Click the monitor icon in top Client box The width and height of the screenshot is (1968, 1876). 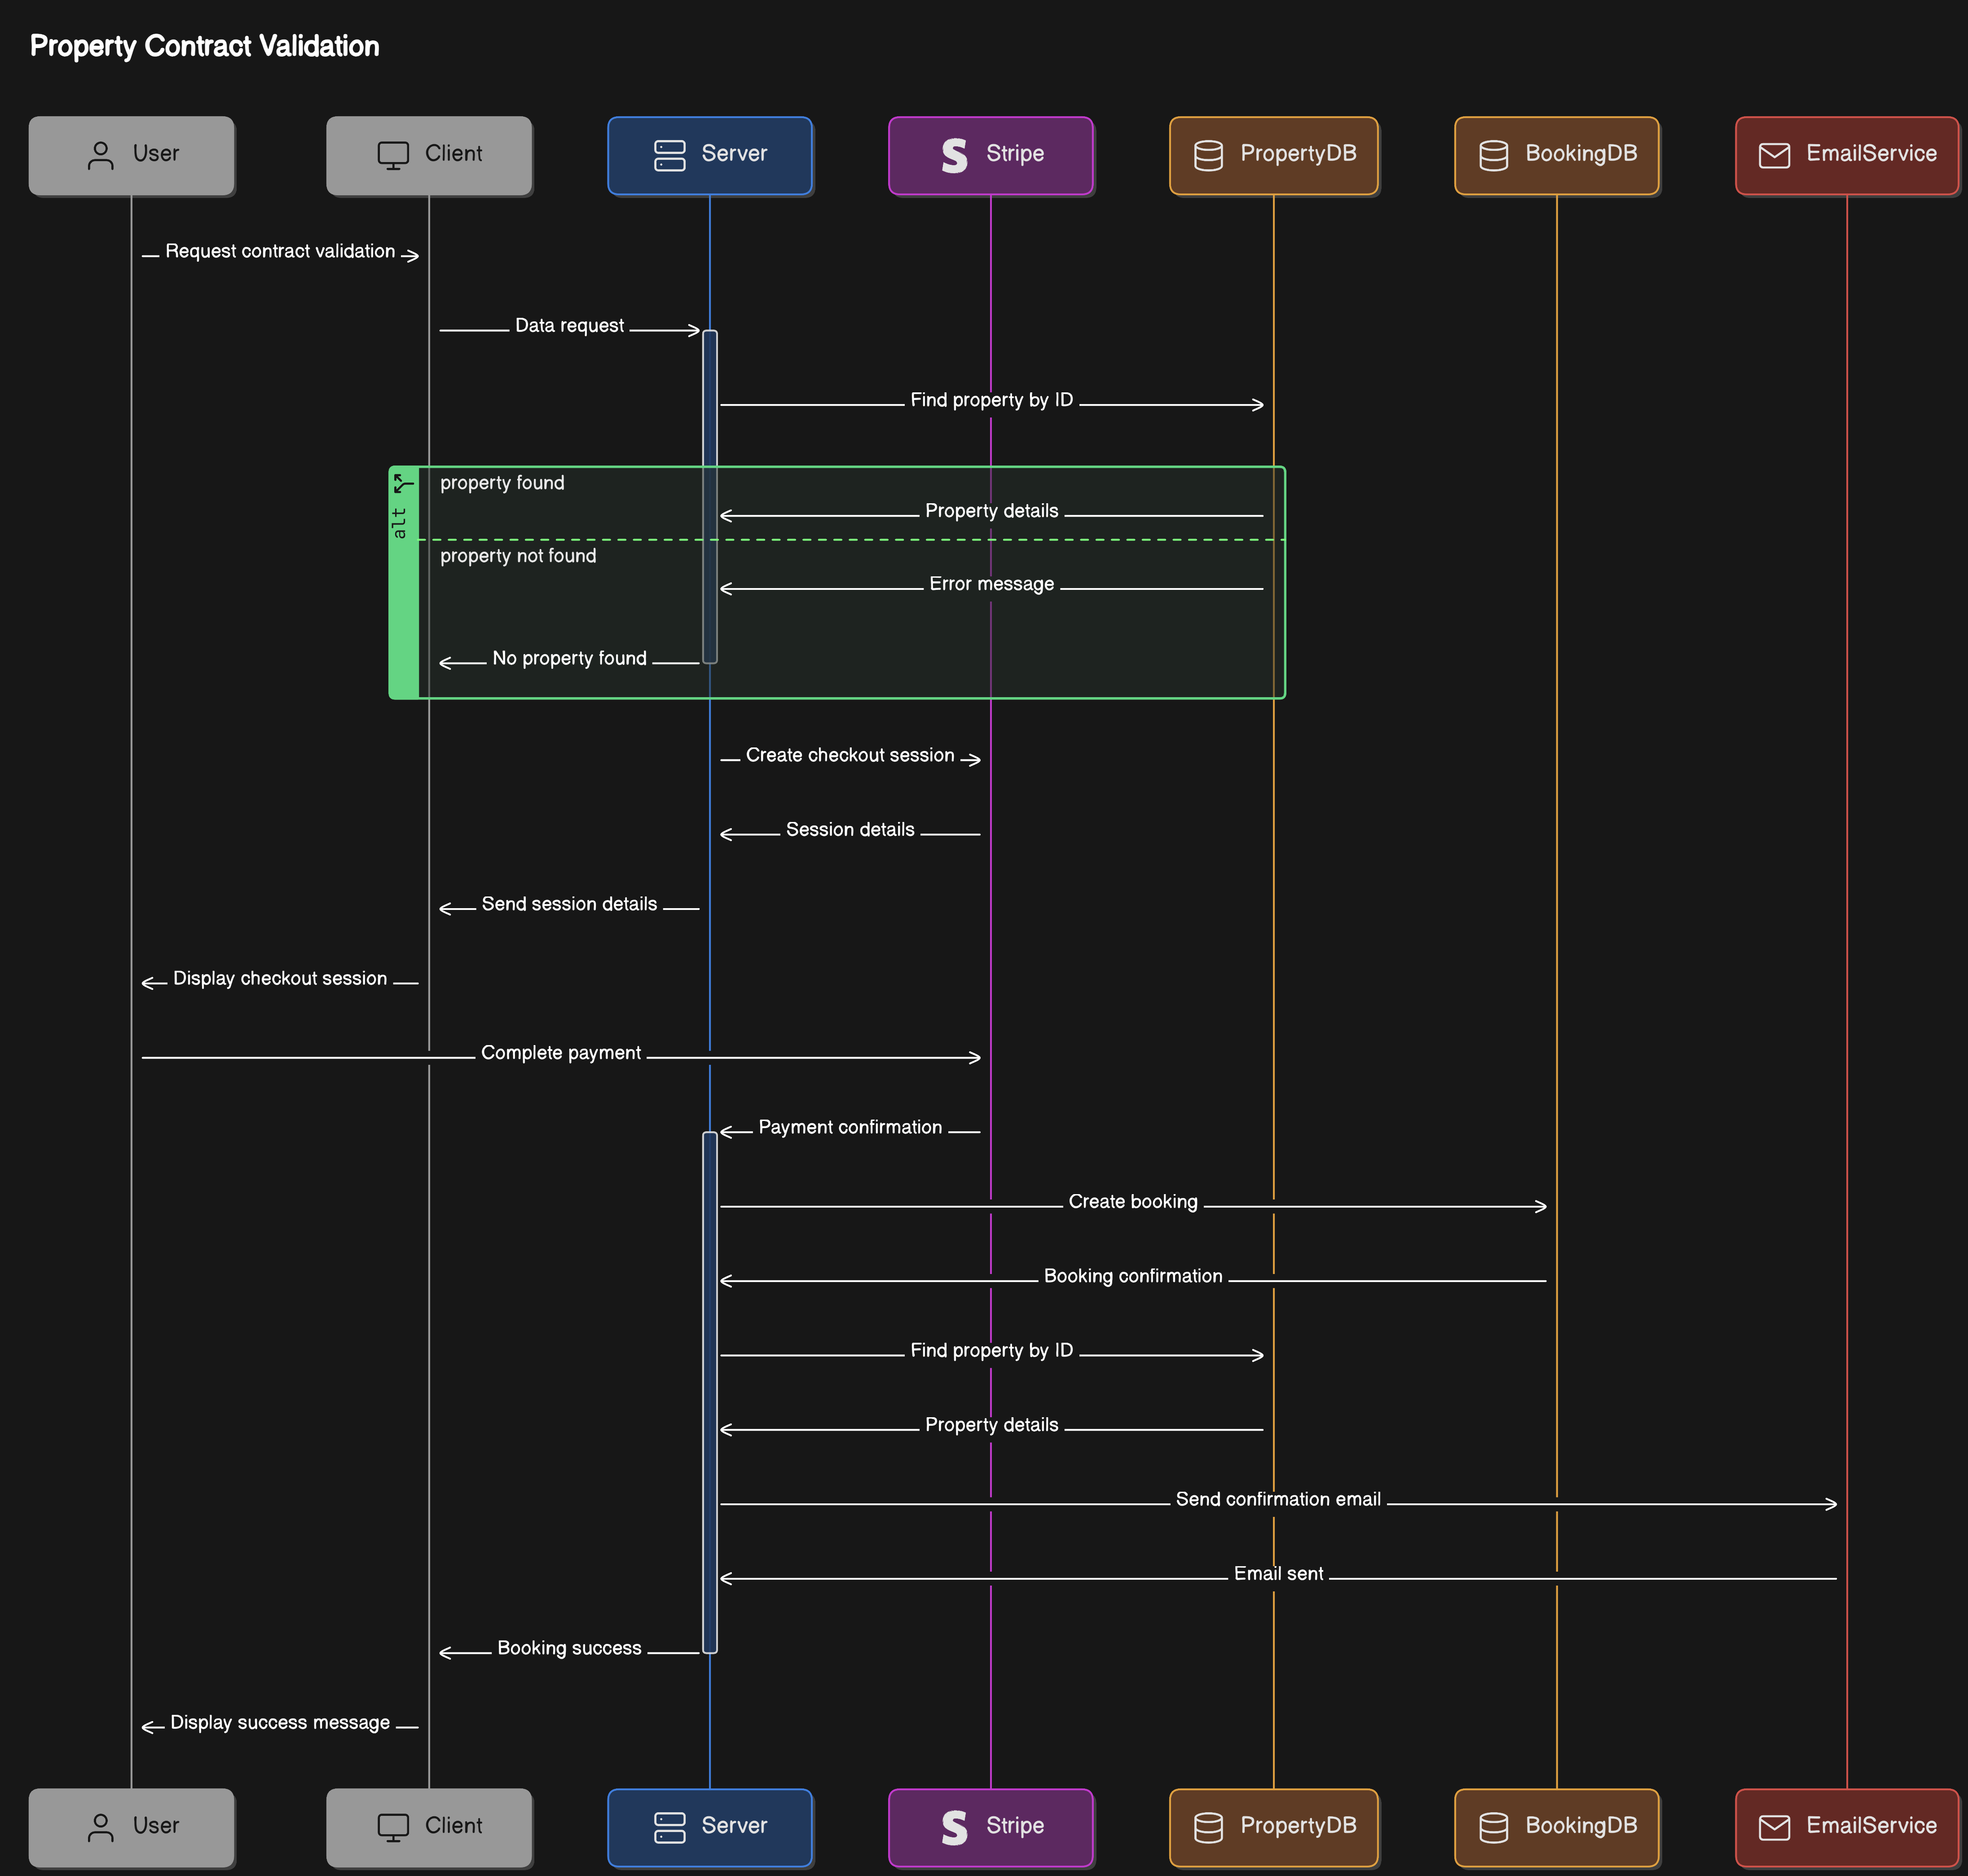[x=393, y=155]
